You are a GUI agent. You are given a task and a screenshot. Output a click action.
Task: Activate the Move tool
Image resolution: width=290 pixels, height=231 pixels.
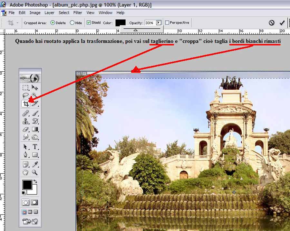(x=35, y=87)
